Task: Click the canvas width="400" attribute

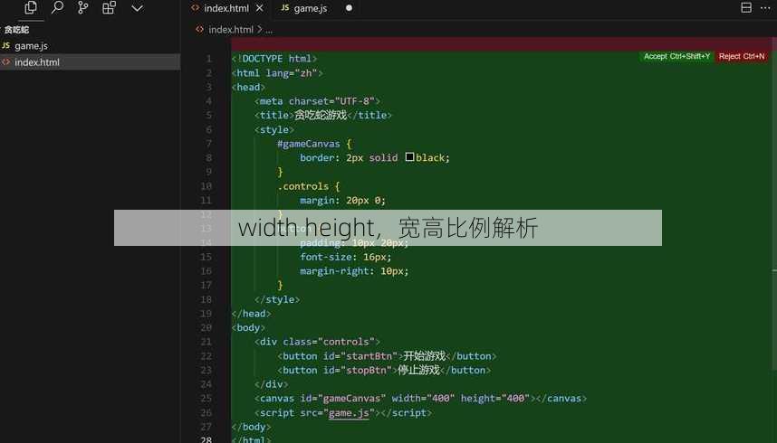Action: click(x=423, y=399)
